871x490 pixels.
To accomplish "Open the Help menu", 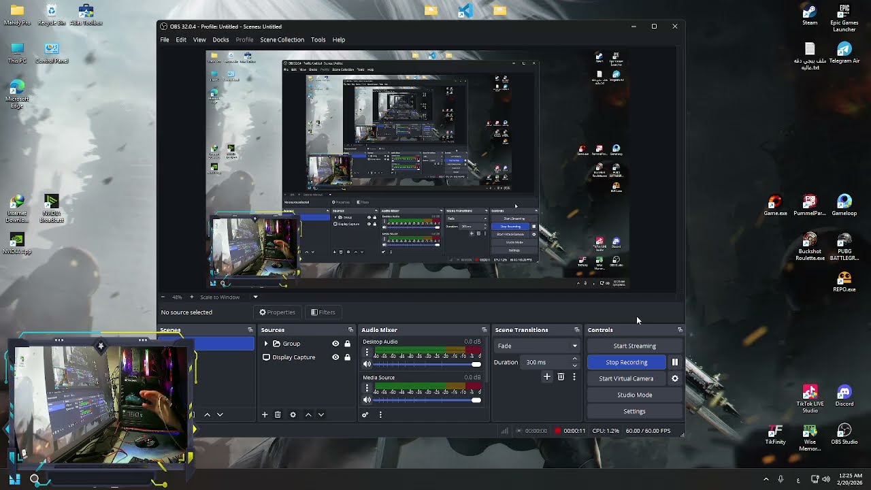I will pyautogui.click(x=339, y=39).
